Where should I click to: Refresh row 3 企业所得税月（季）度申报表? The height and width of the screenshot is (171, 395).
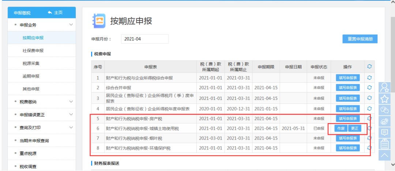pos(369,98)
